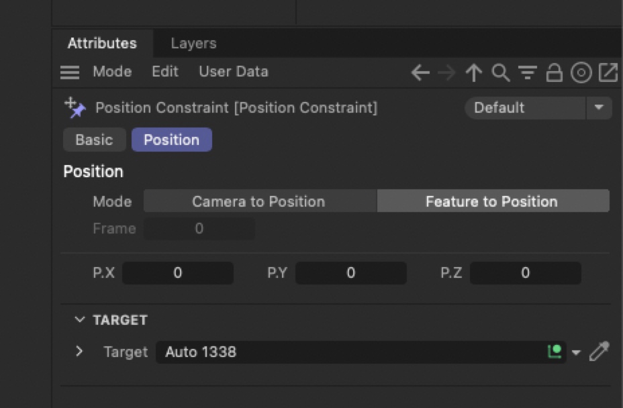Click the filter icon in the toolbar
This screenshot has width=623, height=408.
point(528,72)
